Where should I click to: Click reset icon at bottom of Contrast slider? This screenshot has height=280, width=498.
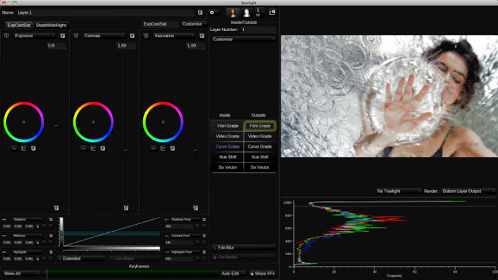[x=126, y=208]
